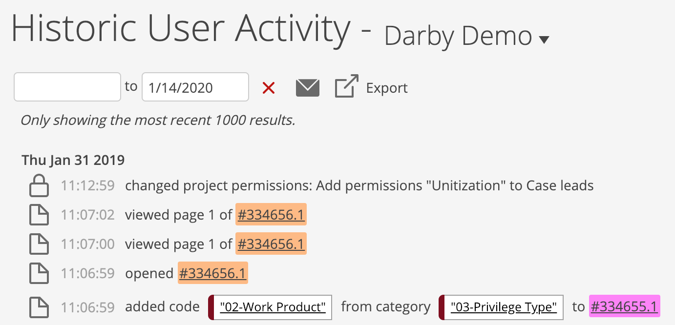Open #334656.1 link at 11:07:00
The height and width of the screenshot is (325, 675).
pos(271,244)
